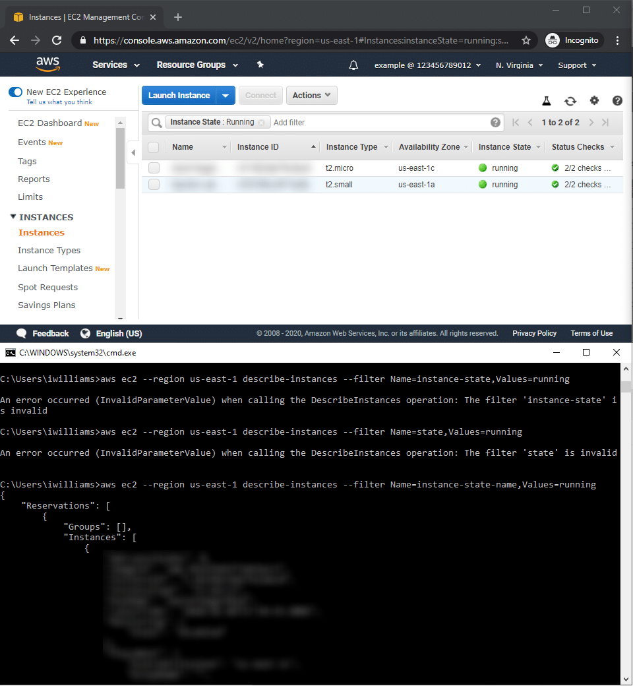Screen dimensions: 633x686
Task: Go to previous page of instances
Action: pyautogui.click(x=530, y=123)
